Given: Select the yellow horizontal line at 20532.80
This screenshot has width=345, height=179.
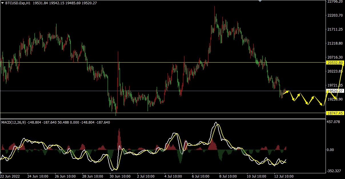Looking at the screenshot, I should pos(163,62).
